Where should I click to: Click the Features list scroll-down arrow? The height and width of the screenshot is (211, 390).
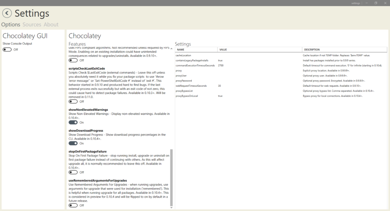point(171,208)
